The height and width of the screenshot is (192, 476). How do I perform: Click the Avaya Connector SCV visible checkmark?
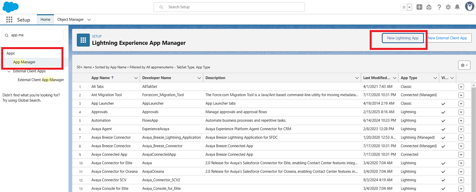[x=443, y=180]
